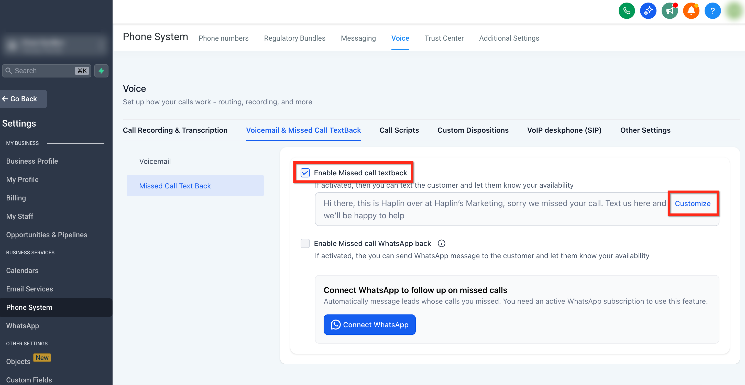745x385 pixels.
Task: Check Enable Missed call WhatsApp back
Action: click(x=305, y=243)
